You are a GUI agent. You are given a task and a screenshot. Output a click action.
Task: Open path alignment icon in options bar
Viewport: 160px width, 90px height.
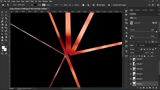pyautogui.click(x=88, y=5)
